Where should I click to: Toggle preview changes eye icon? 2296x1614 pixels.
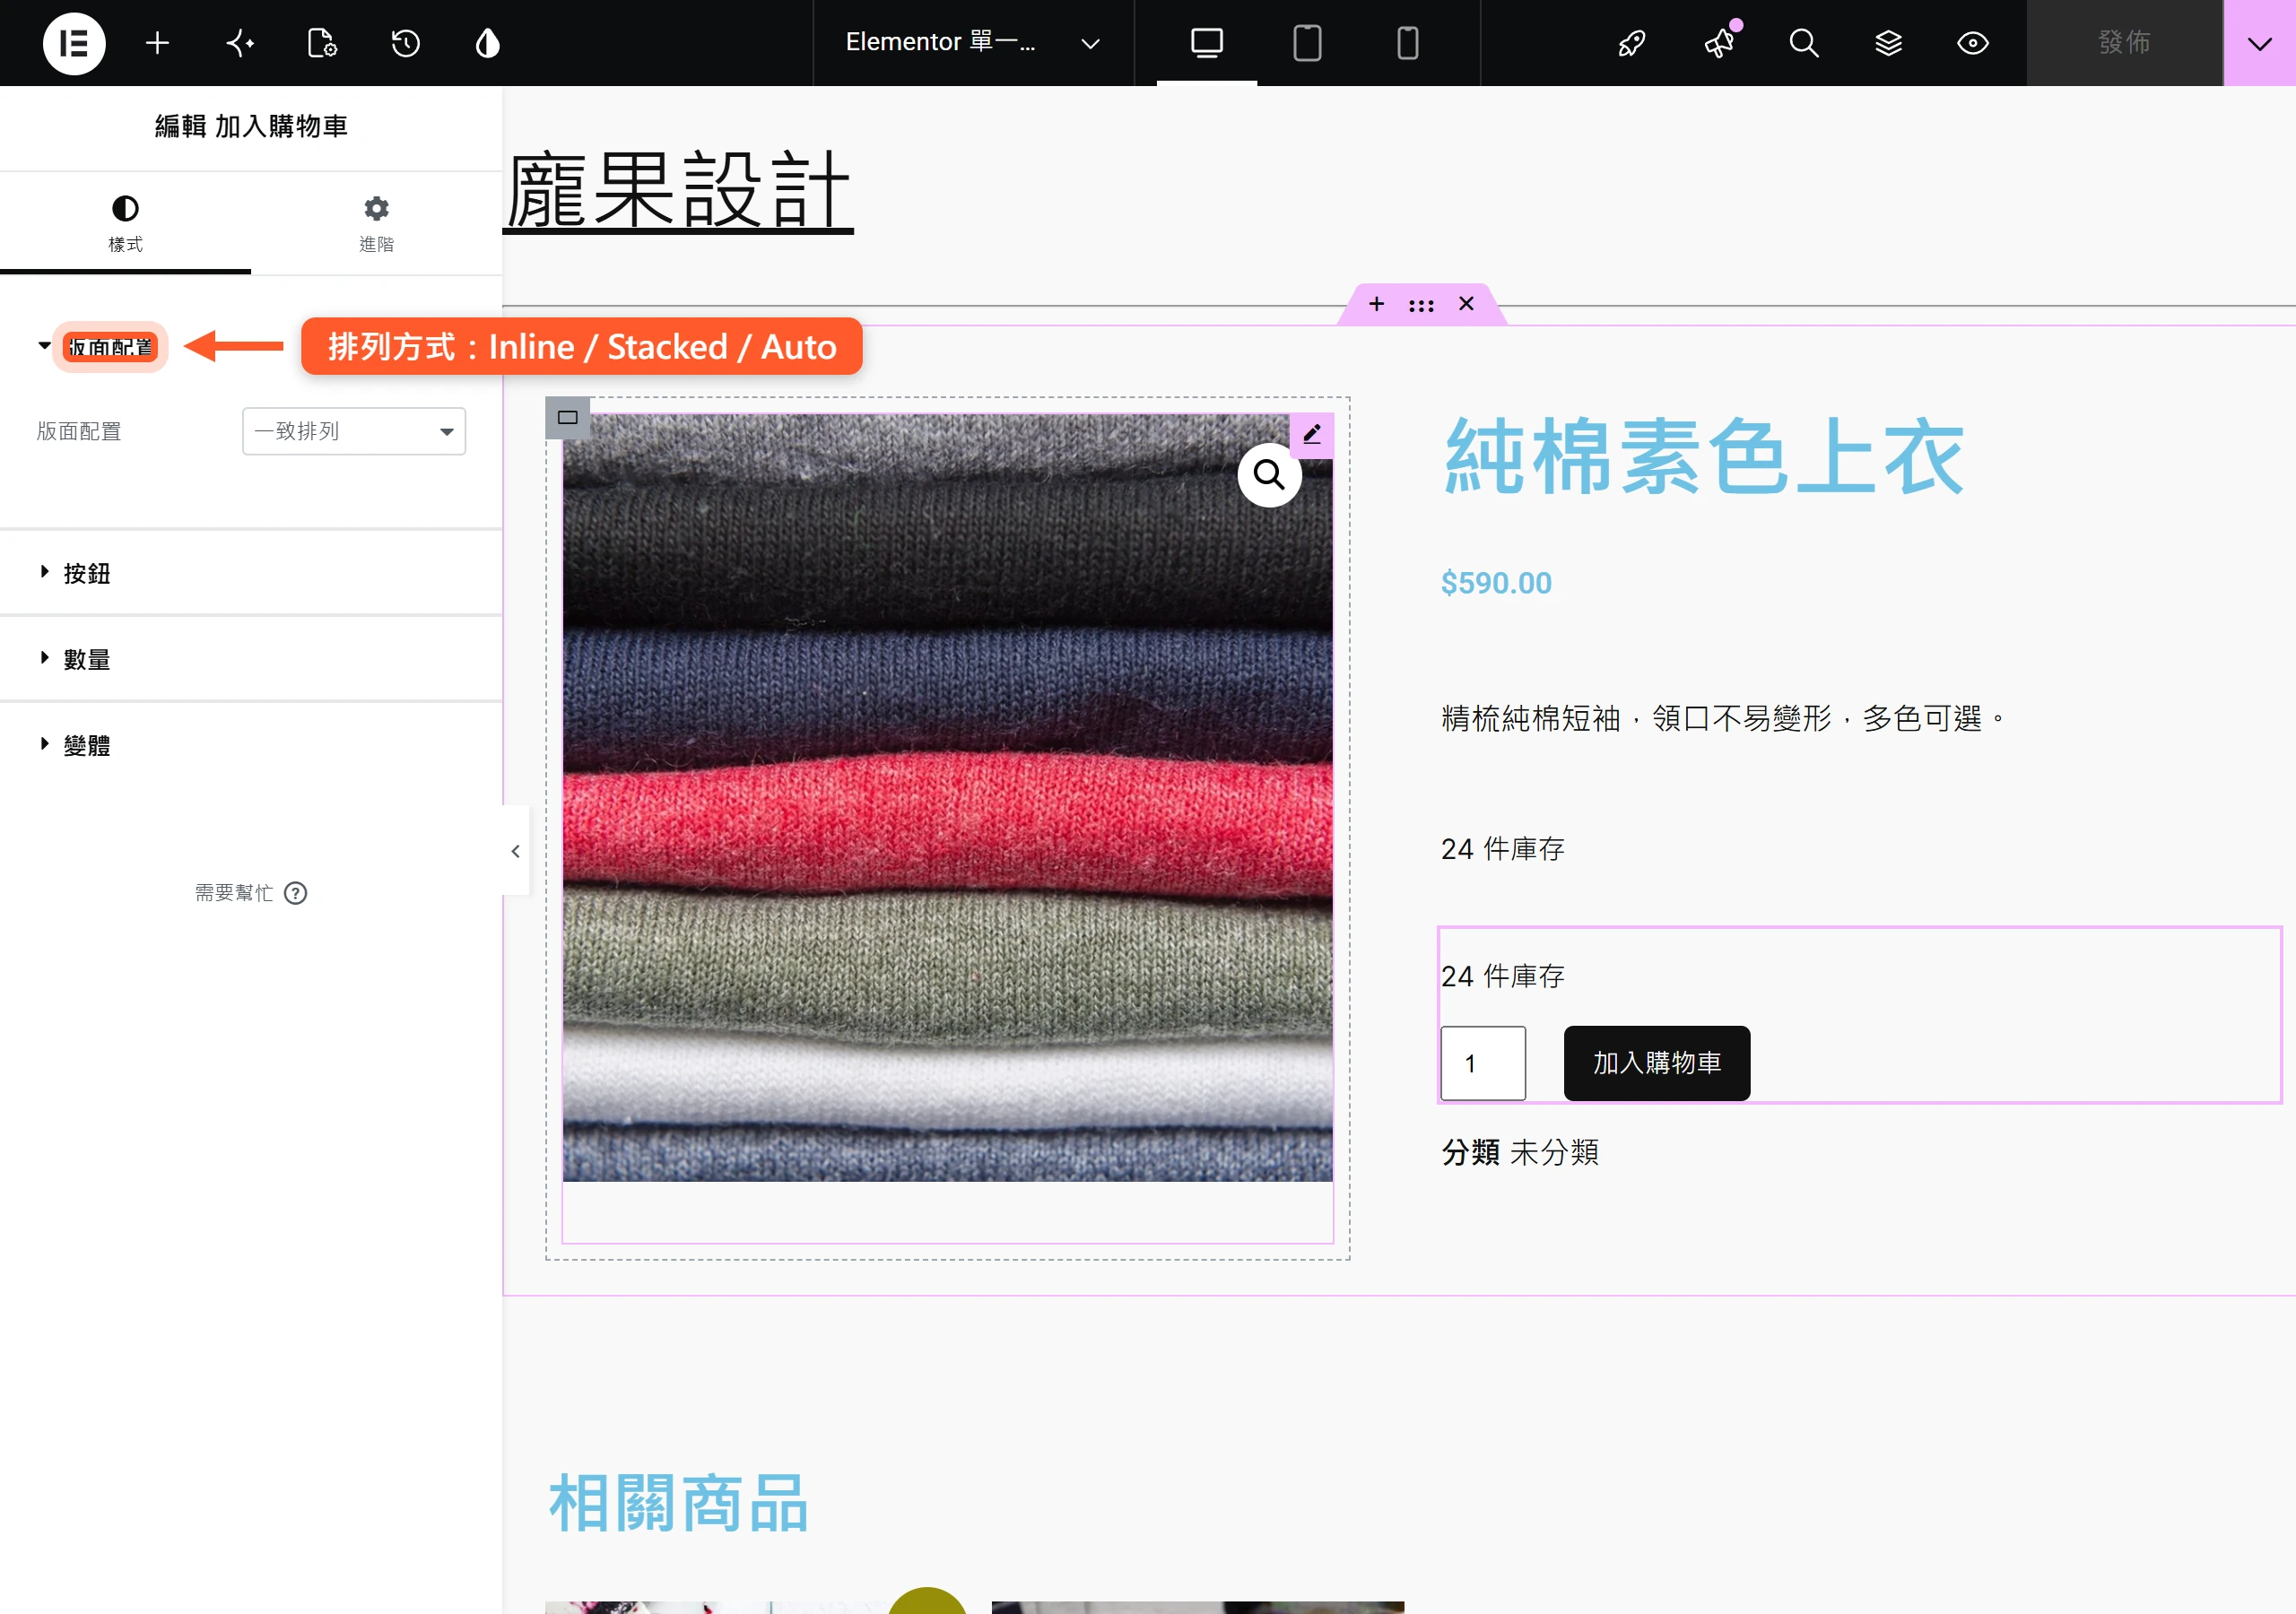pos(1972,43)
